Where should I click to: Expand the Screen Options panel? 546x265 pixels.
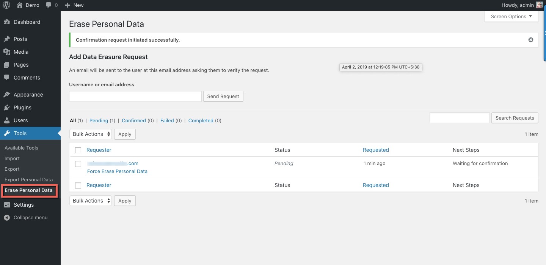(x=511, y=17)
